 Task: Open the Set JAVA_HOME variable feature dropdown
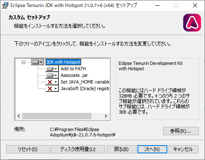click(x=52, y=82)
